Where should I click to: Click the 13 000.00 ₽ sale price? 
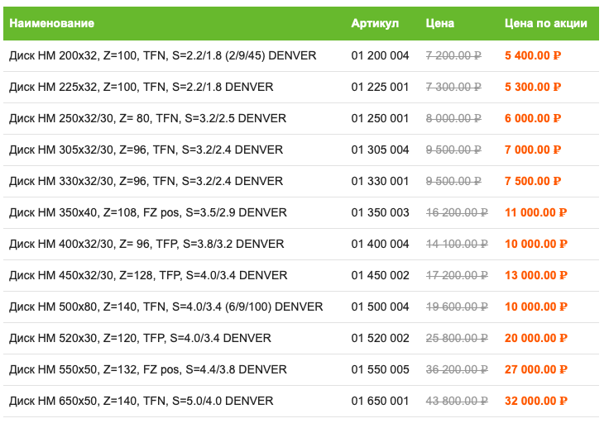(536, 275)
